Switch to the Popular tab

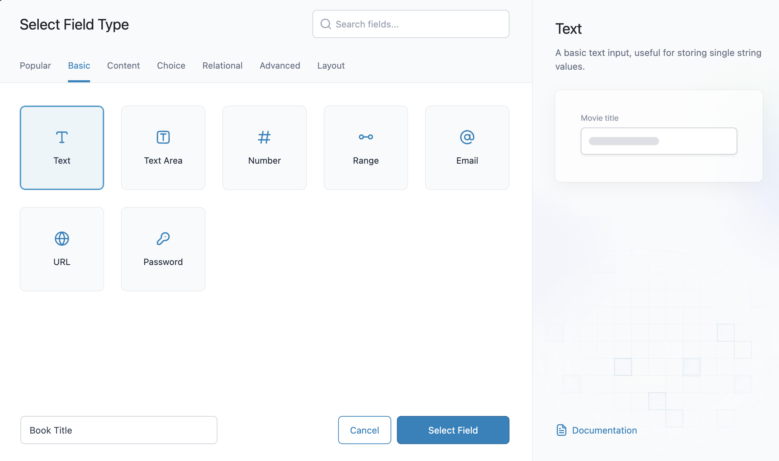35,65
